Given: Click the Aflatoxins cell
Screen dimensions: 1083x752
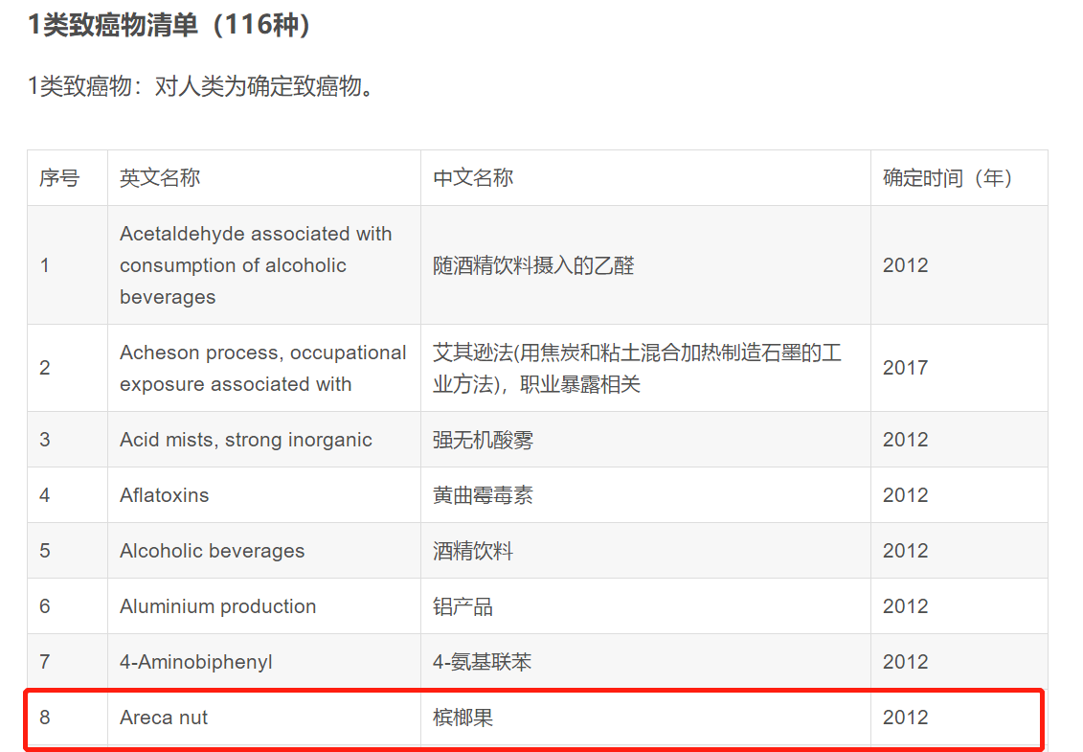Looking at the screenshot, I should point(164,495).
